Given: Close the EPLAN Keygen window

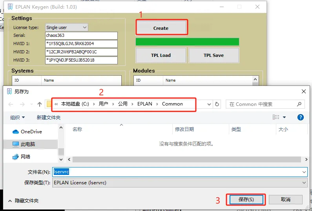Looking at the screenshot, I should click(257, 7).
